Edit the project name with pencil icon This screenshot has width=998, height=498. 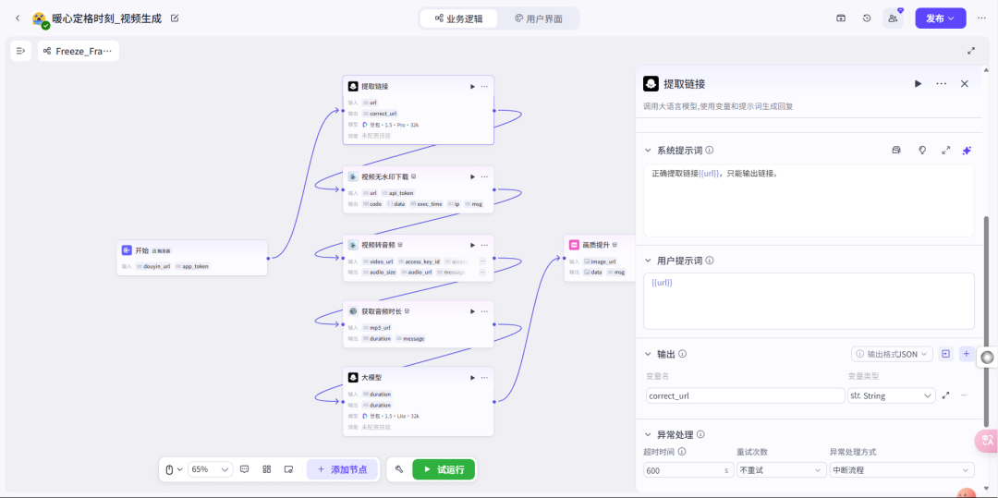(175, 18)
